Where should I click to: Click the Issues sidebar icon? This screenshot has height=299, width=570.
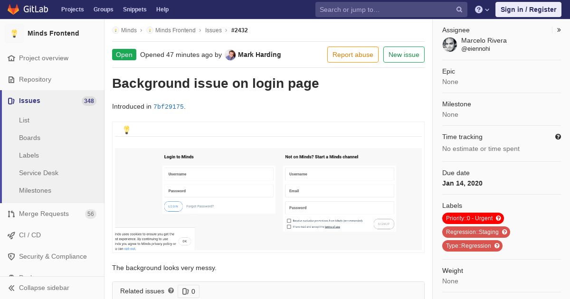(11, 101)
